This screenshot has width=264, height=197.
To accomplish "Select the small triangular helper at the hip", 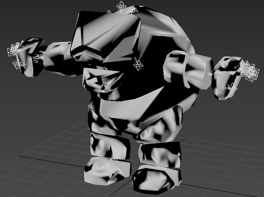I will pos(91,105).
